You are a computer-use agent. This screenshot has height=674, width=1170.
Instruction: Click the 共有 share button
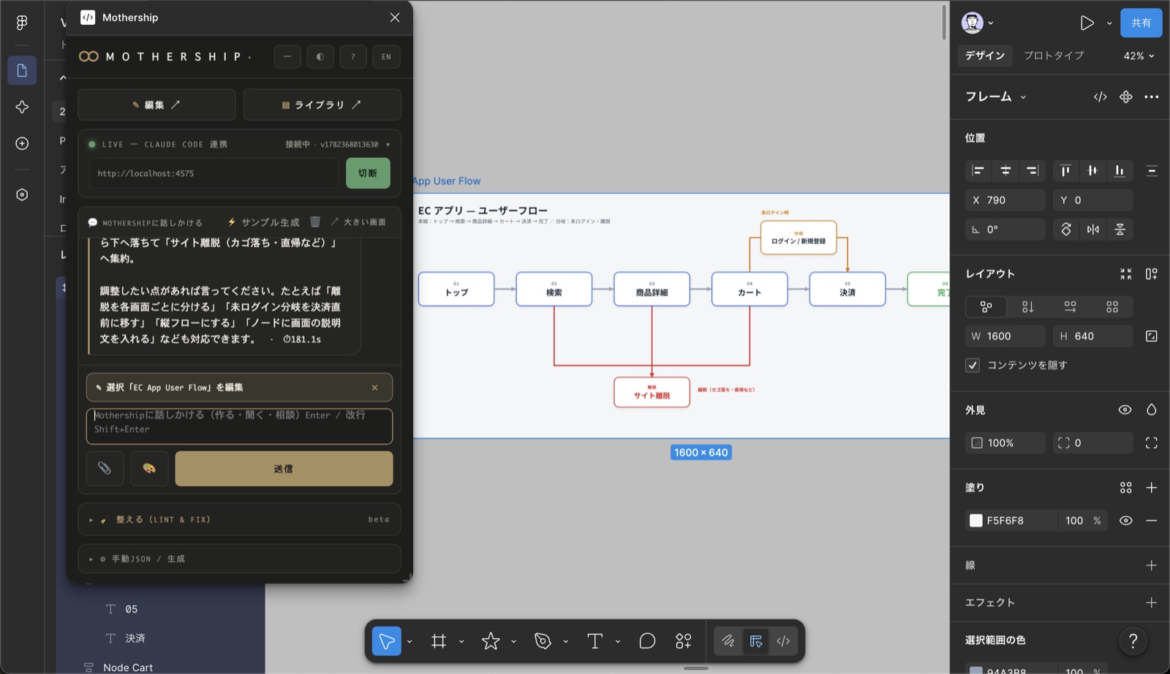pyautogui.click(x=1141, y=23)
